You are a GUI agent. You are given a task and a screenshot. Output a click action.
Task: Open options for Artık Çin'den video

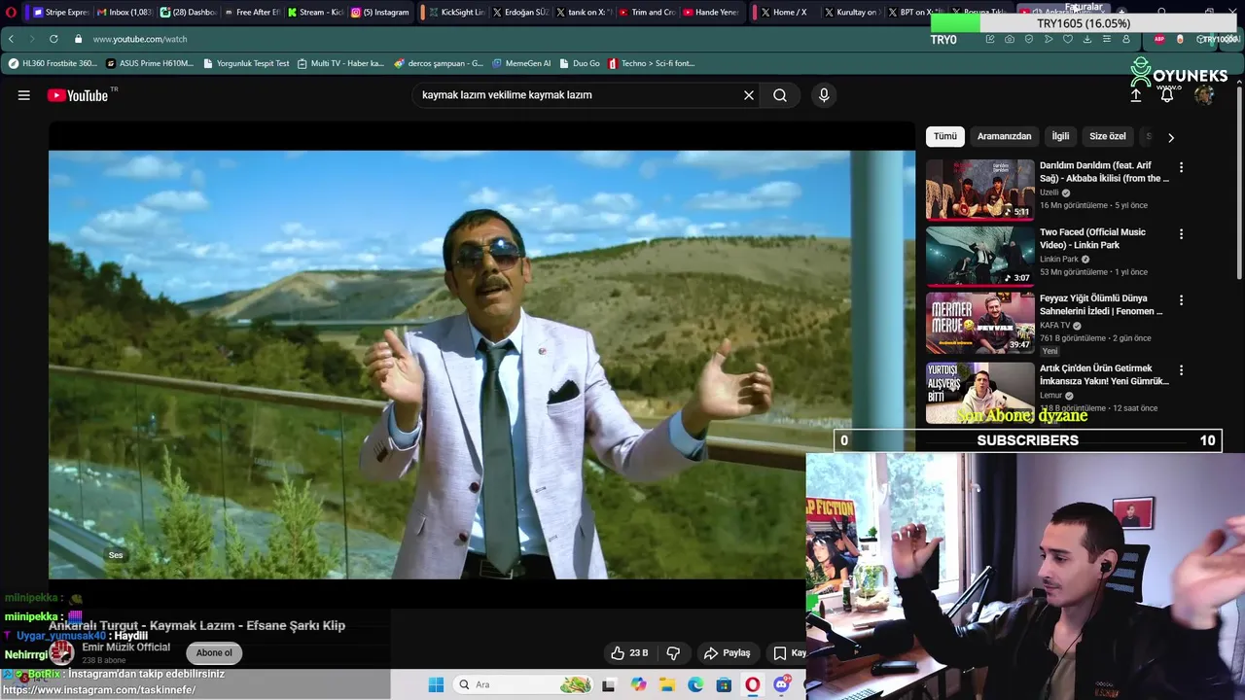(x=1182, y=370)
